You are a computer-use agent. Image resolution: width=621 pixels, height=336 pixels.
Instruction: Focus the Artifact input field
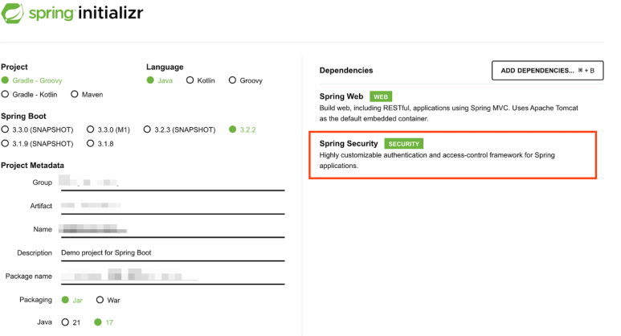point(173,206)
